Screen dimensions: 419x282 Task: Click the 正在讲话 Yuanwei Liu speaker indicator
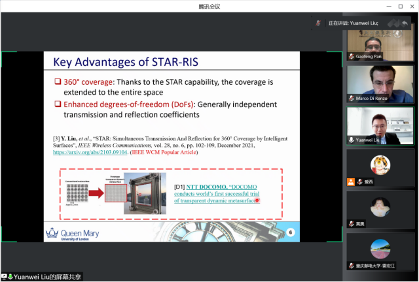pos(352,23)
